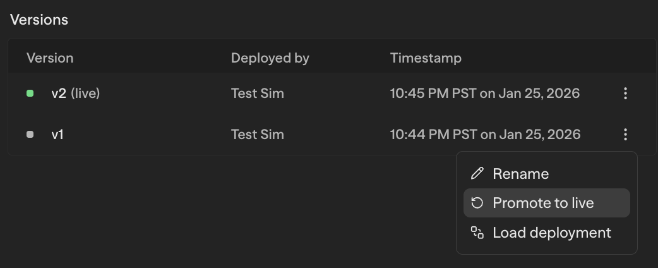Click the gray v1 status dot

(x=30, y=135)
